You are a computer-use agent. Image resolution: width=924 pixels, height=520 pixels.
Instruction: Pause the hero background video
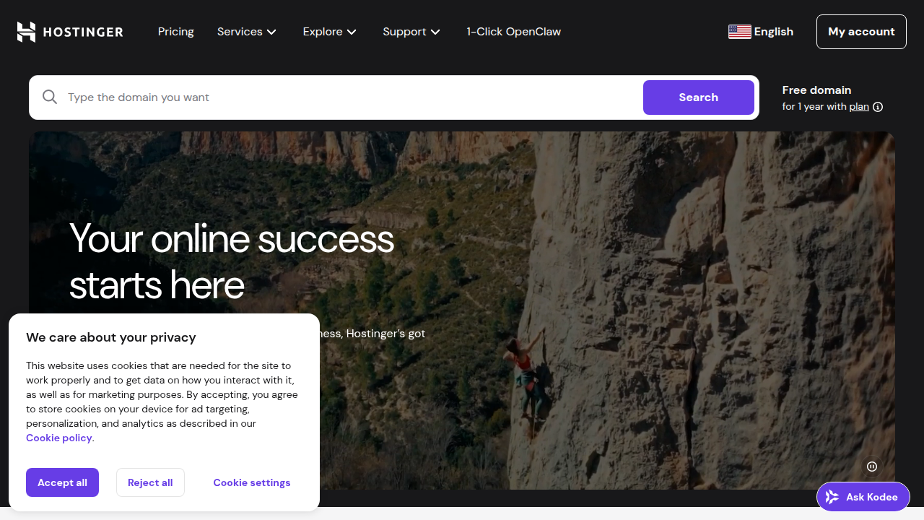click(872, 467)
